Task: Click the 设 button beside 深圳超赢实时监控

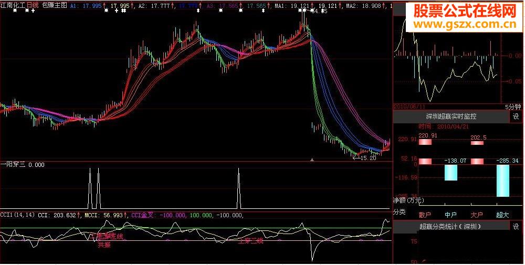Action: click(x=516, y=116)
